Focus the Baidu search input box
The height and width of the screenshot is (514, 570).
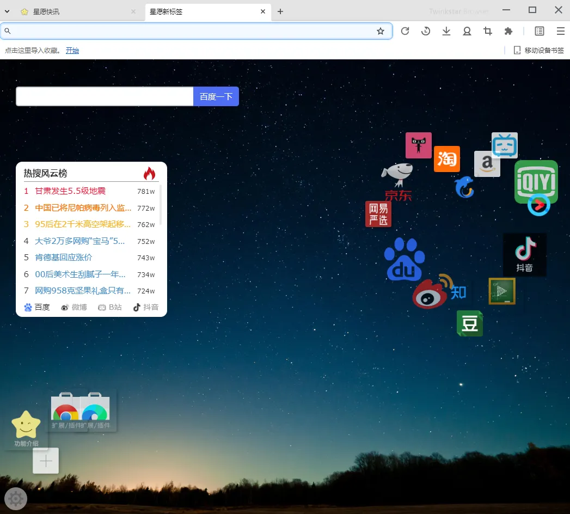click(105, 96)
